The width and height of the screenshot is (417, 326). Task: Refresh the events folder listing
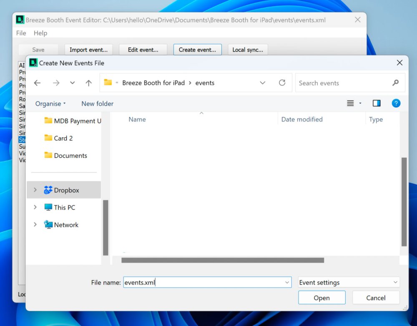coord(282,83)
